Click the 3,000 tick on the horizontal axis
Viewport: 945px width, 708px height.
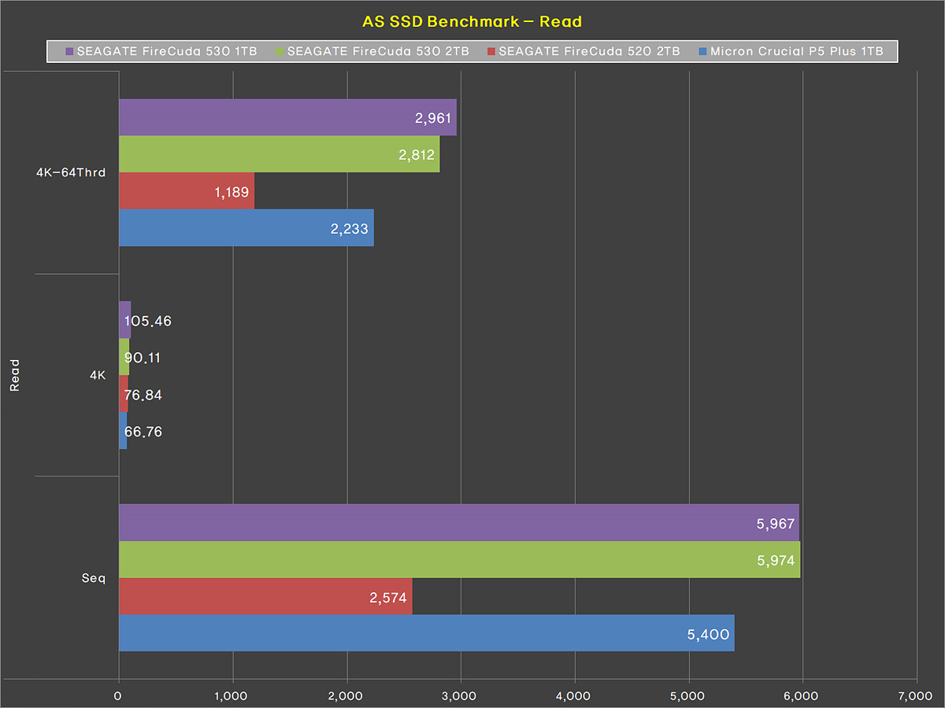click(x=461, y=695)
